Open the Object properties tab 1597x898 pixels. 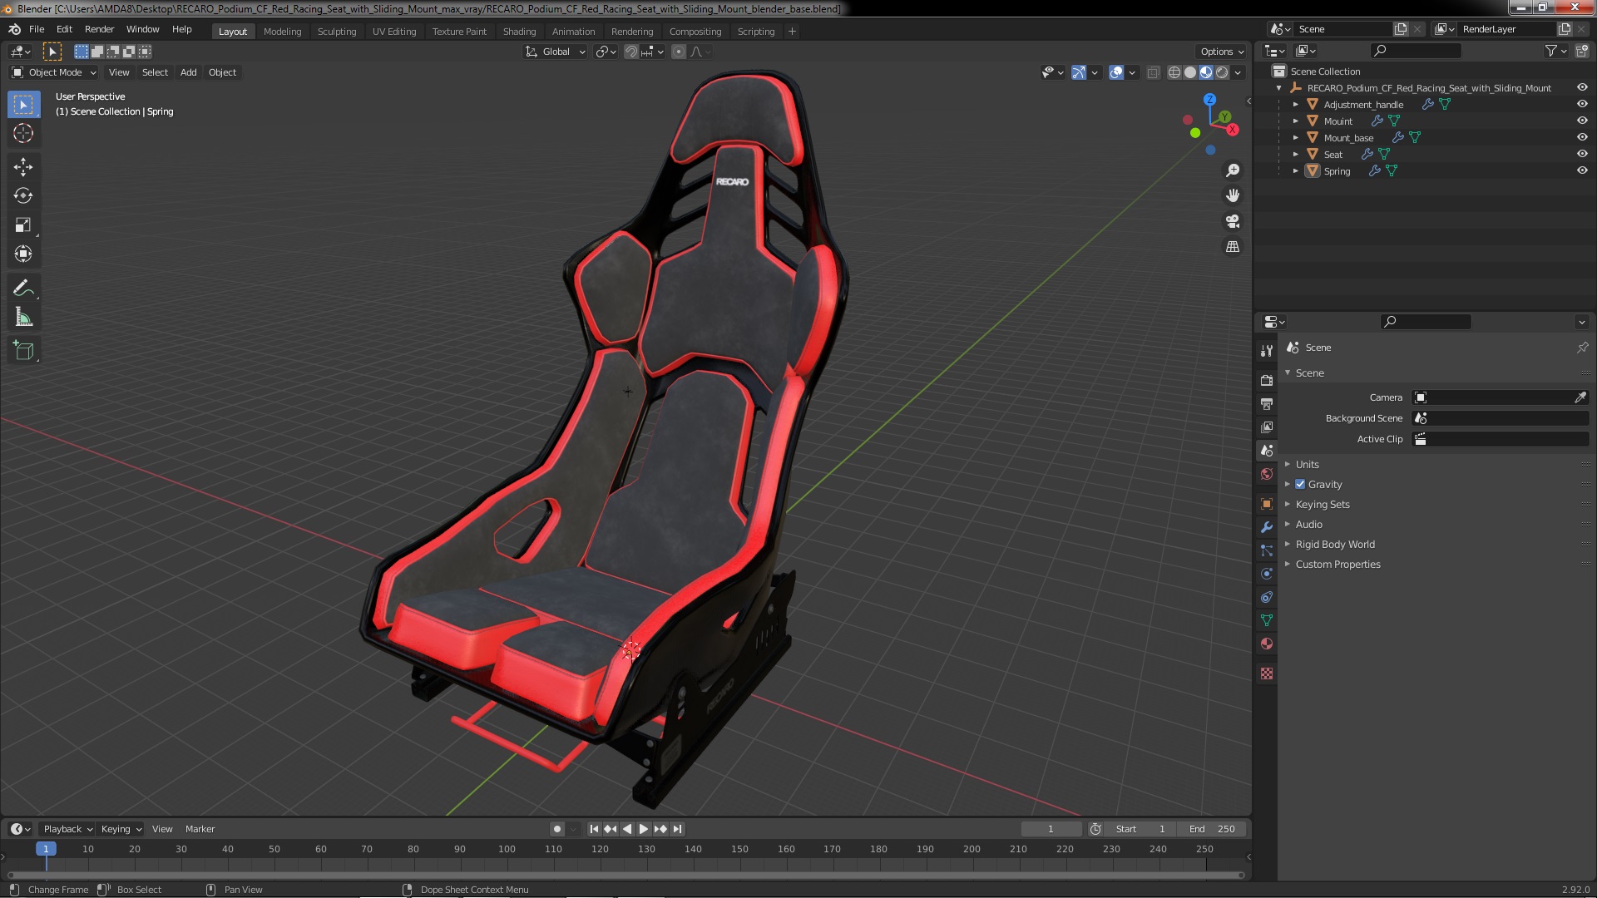pyautogui.click(x=1267, y=504)
